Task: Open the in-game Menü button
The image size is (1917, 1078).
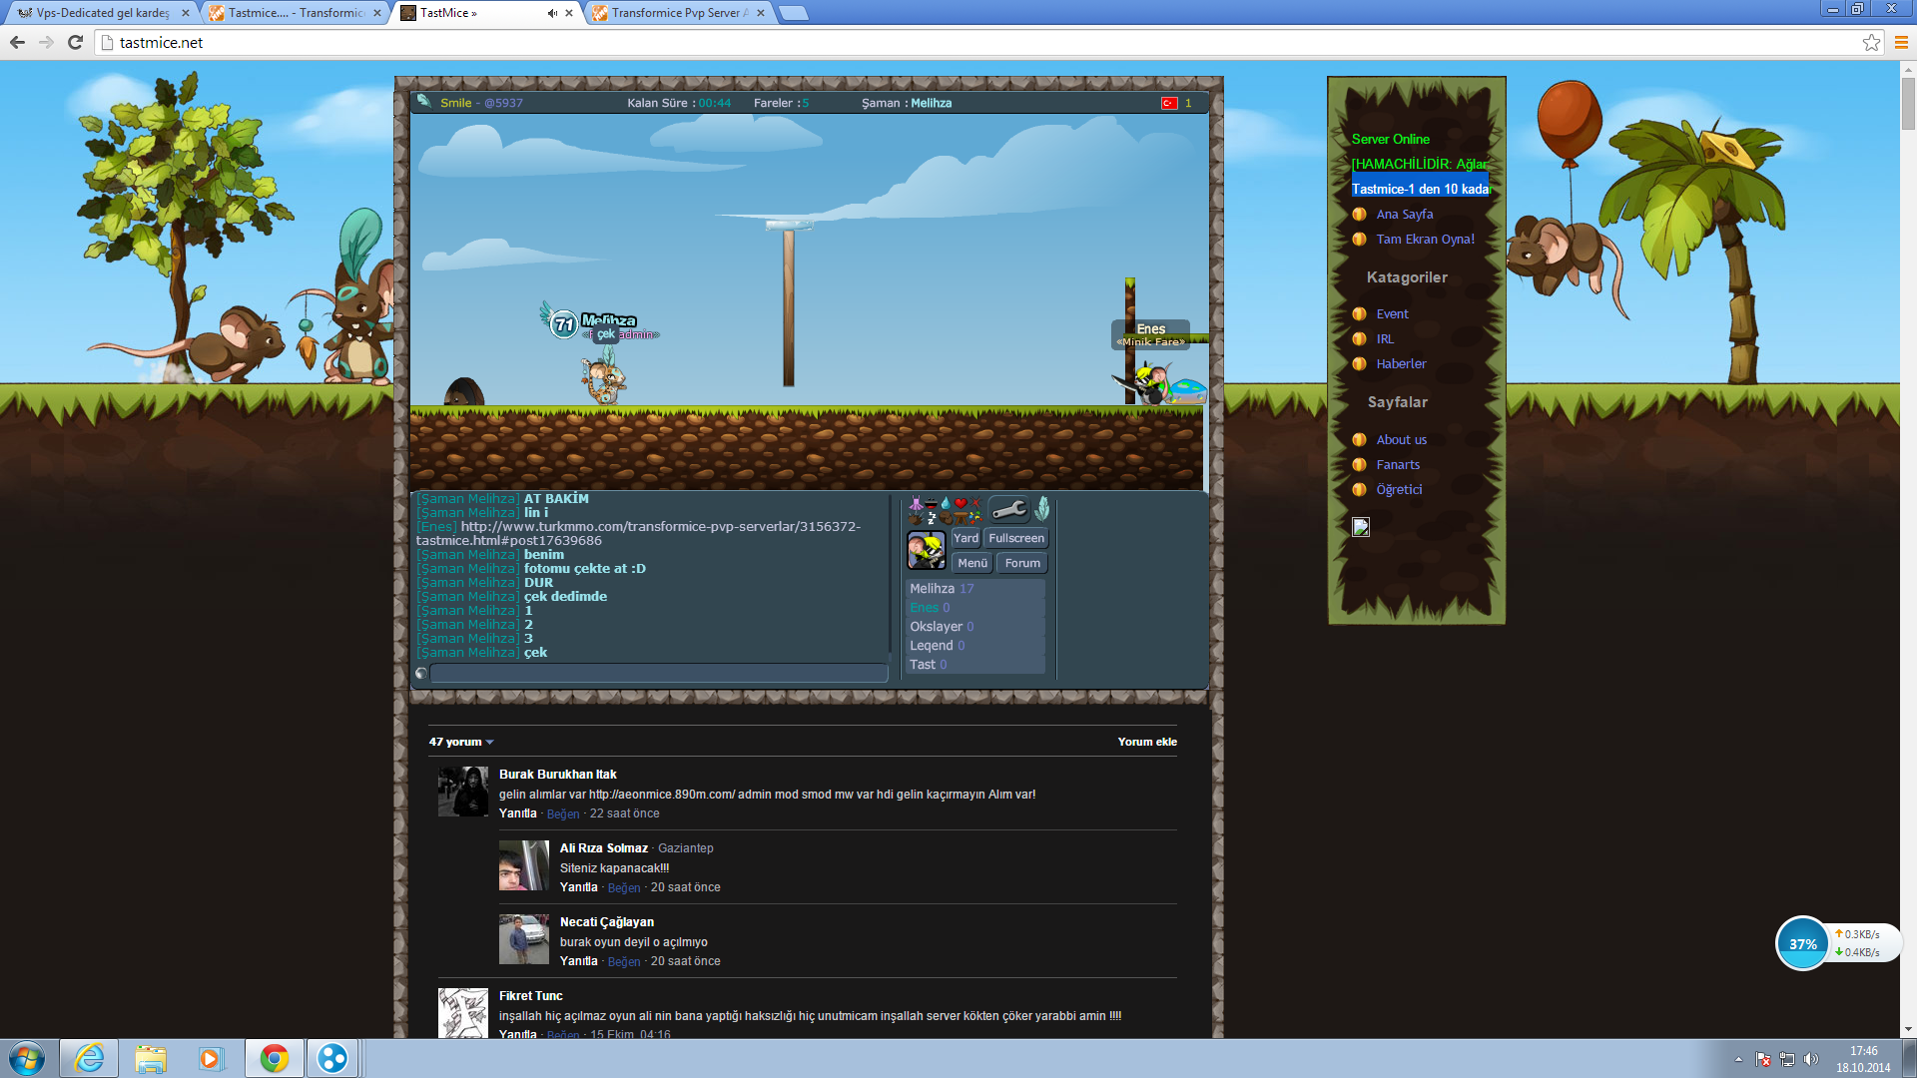Action: (972, 563)
